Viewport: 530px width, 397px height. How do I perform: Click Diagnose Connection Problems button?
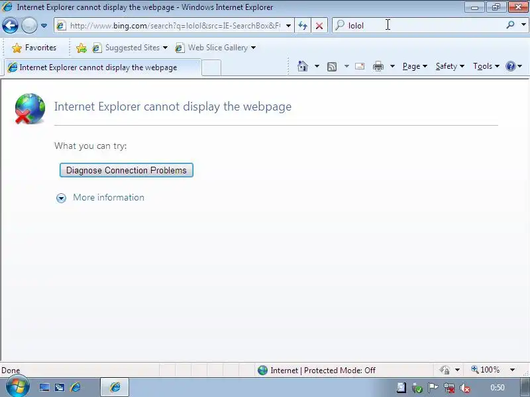(x=127, y=170)
